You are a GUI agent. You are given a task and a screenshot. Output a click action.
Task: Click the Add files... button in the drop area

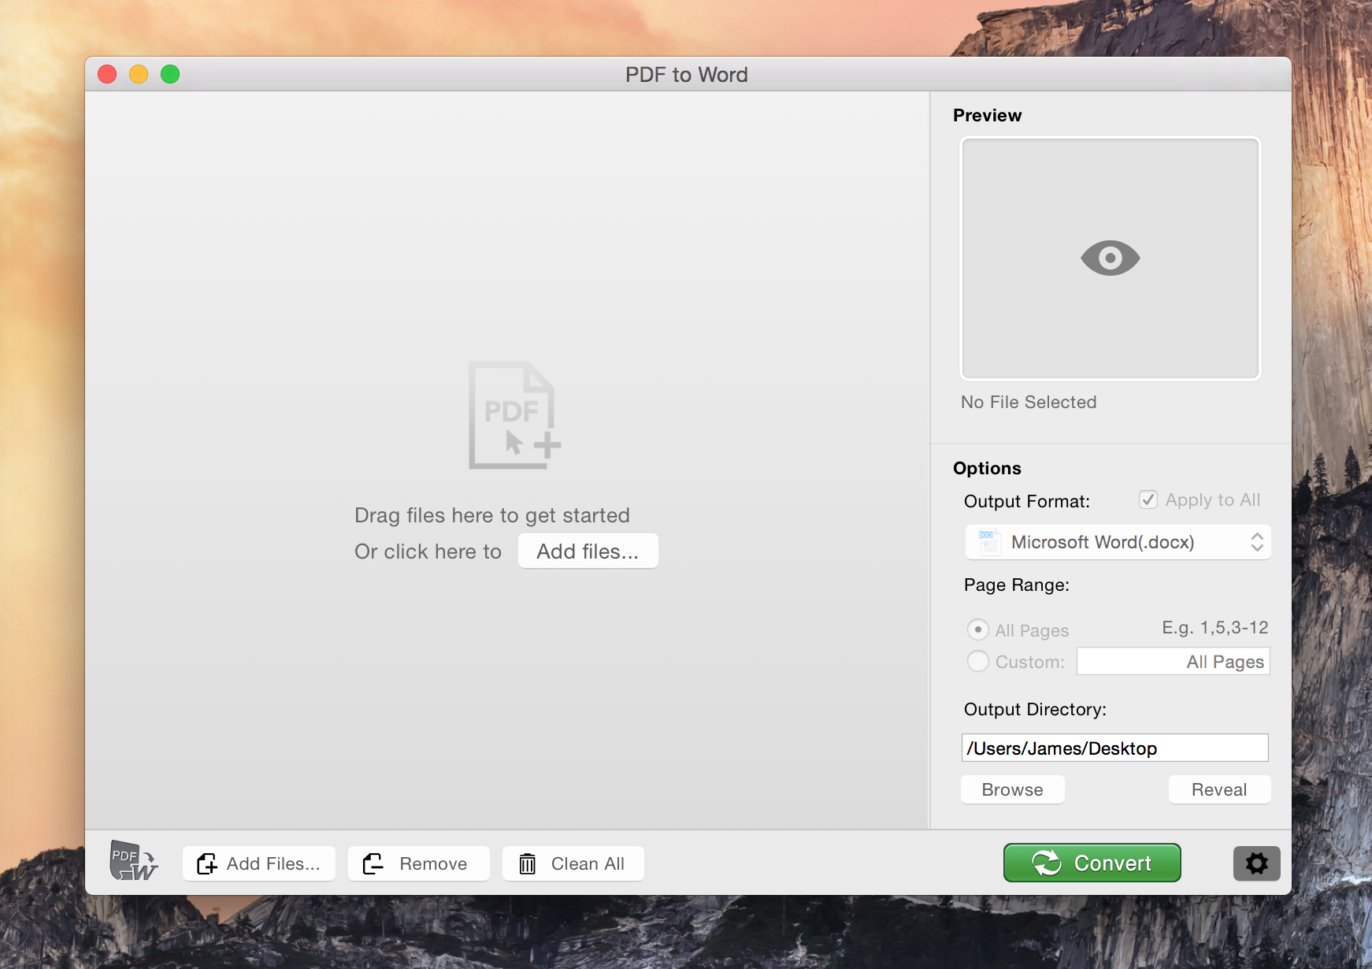(588, 551)
